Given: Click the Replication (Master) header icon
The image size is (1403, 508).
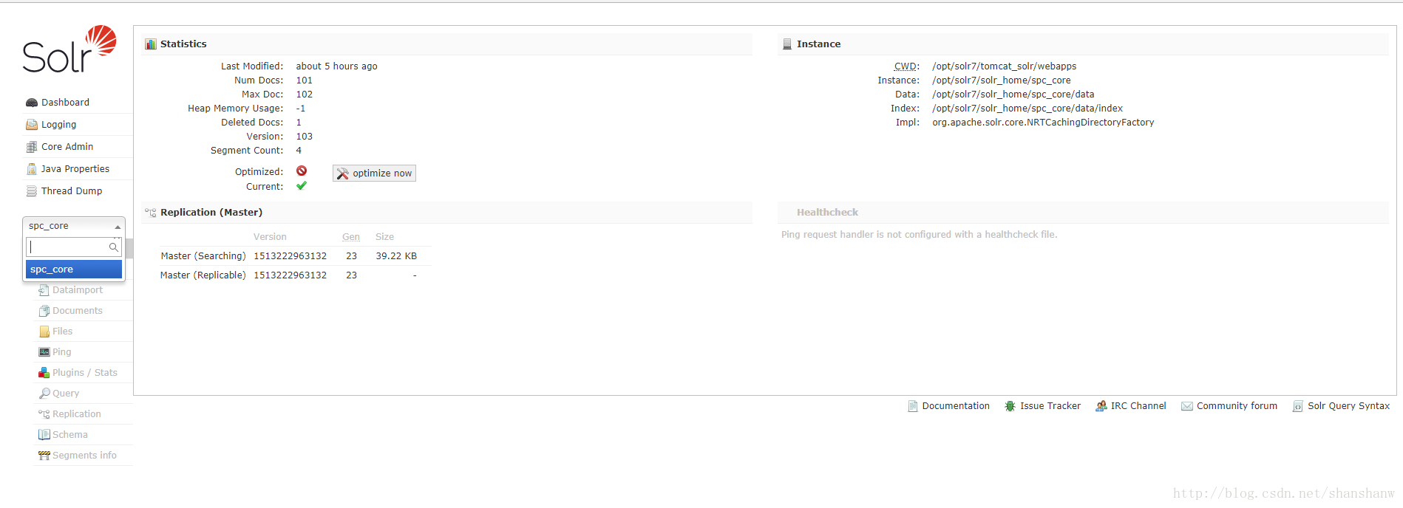Looking at the screenshot, I should coord(151,213).
